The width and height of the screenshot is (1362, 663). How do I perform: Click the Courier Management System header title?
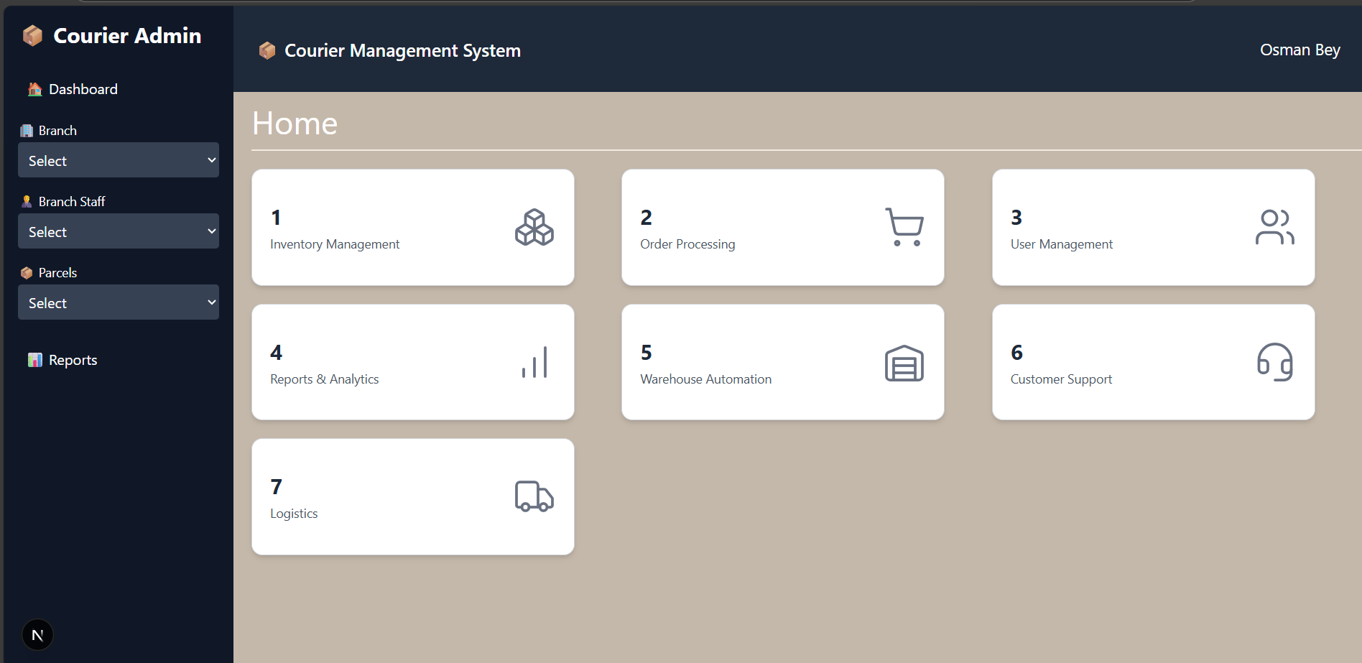point(402,50)
